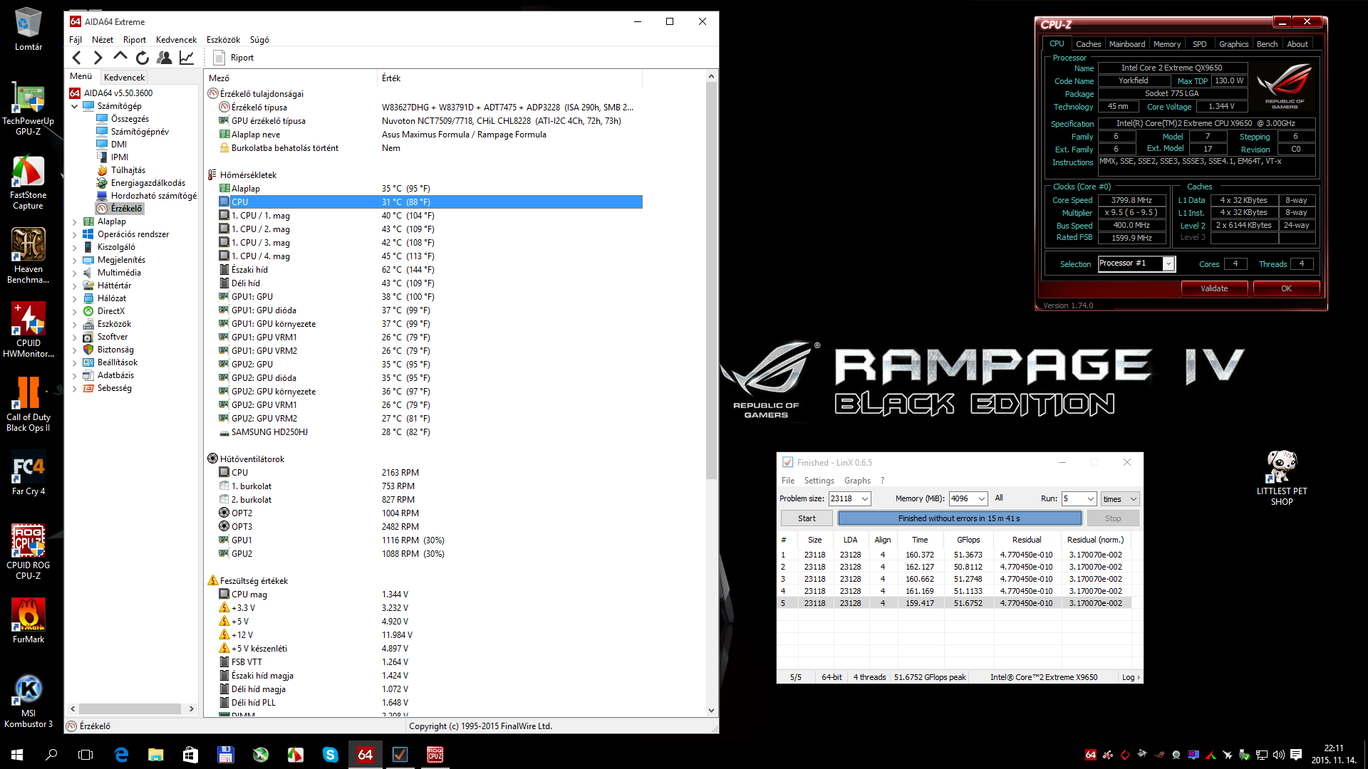This screenshot has width=1368, height=769.
Task: Expand the Alaplap tree node
Action: 74,221
